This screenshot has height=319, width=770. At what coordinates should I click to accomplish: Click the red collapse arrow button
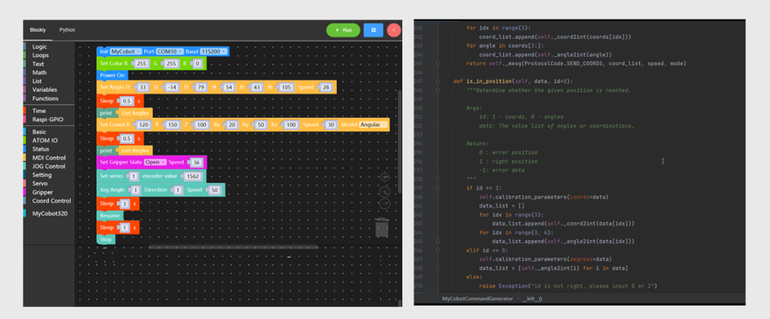click(x=394, y=30)
